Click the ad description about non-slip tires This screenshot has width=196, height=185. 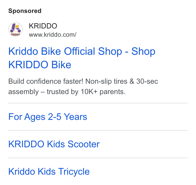[83, 87]
